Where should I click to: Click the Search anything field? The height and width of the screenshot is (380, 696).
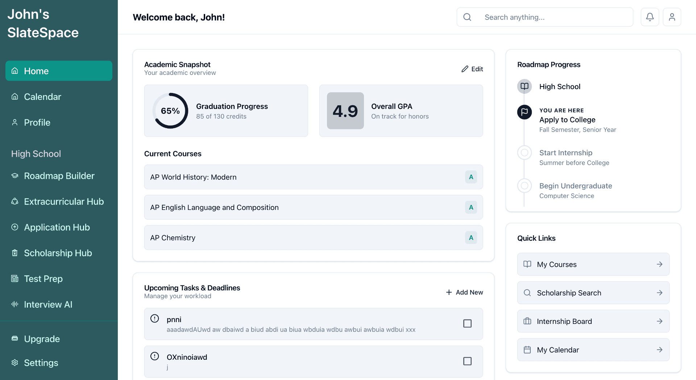coord(544,17)
